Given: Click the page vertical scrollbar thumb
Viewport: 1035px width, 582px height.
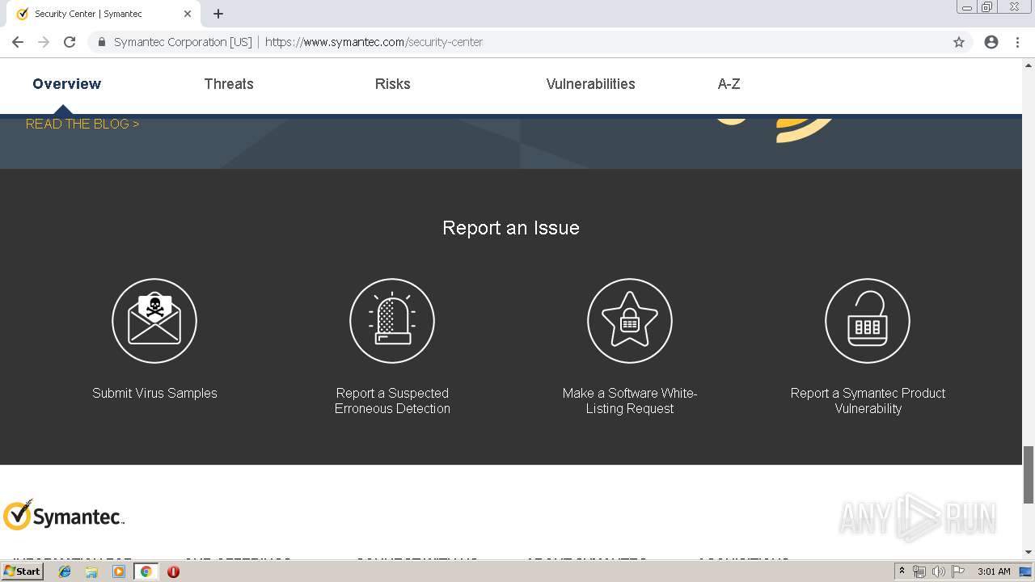Looking at the screenshot, I should pyautogui.click(x=1029, y=474).
